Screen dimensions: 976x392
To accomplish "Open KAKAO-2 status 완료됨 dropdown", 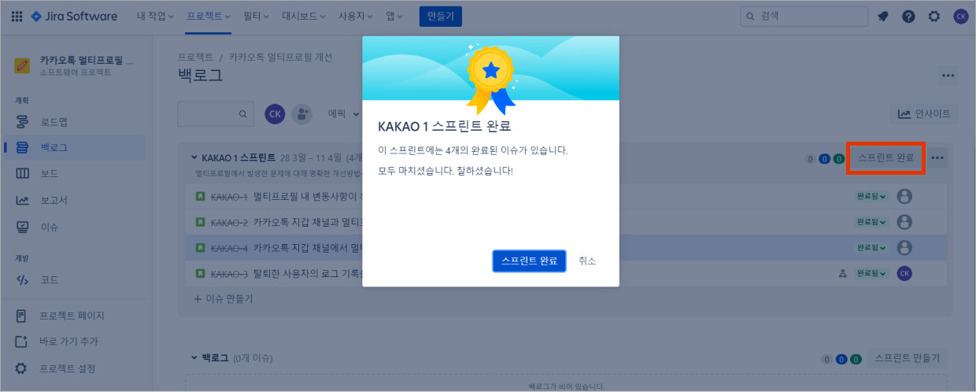I will (x=872, y=222).
